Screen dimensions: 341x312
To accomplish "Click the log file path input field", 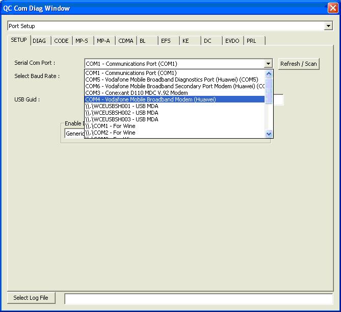I will click(x=199, y=299).
